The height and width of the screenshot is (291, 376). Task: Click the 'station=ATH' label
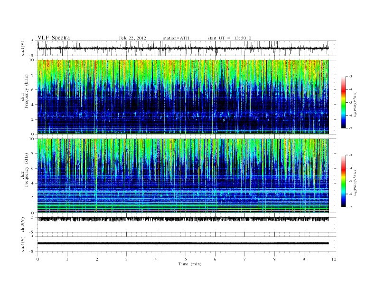click(x=176, y=38)
